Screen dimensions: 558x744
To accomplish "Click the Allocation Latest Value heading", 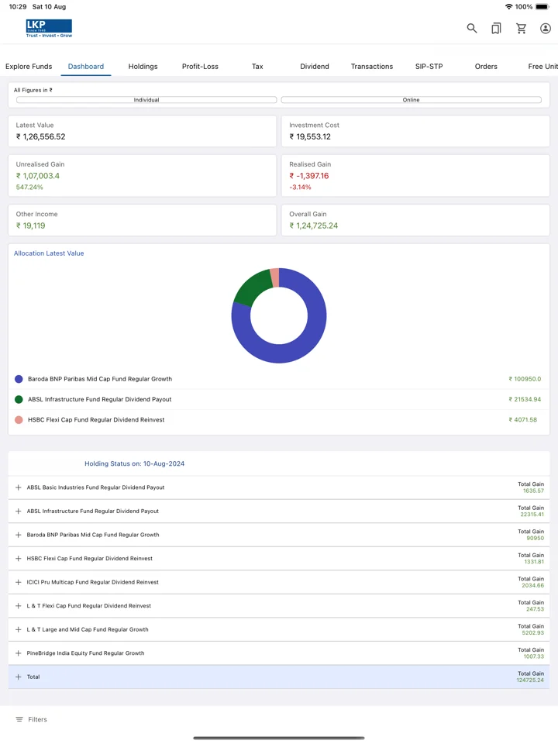I will tap(49, 253).
